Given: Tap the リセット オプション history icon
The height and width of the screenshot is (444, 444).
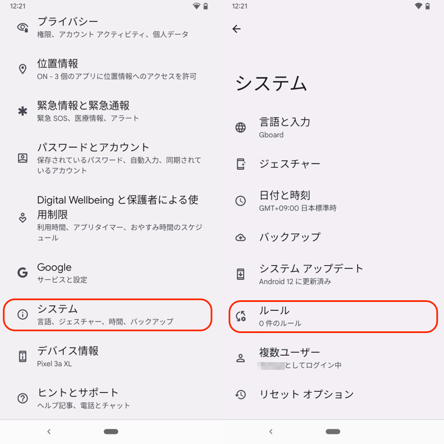Looking at the screenshot, I should pos(240,395).
